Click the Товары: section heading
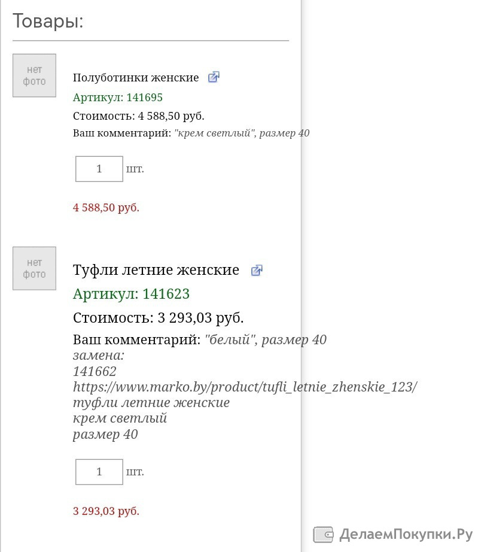This screenshot has width=481, height=552. coord(48,21)
